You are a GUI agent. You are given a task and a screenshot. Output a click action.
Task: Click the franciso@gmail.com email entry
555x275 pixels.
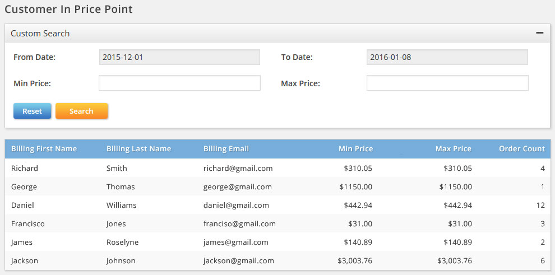239,223
